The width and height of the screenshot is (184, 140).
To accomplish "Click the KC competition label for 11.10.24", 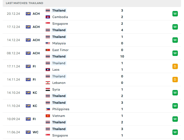I will 35,106.
